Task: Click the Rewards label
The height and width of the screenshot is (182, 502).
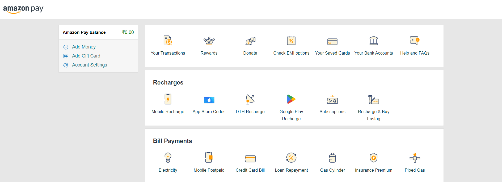Action: (209, 53)
